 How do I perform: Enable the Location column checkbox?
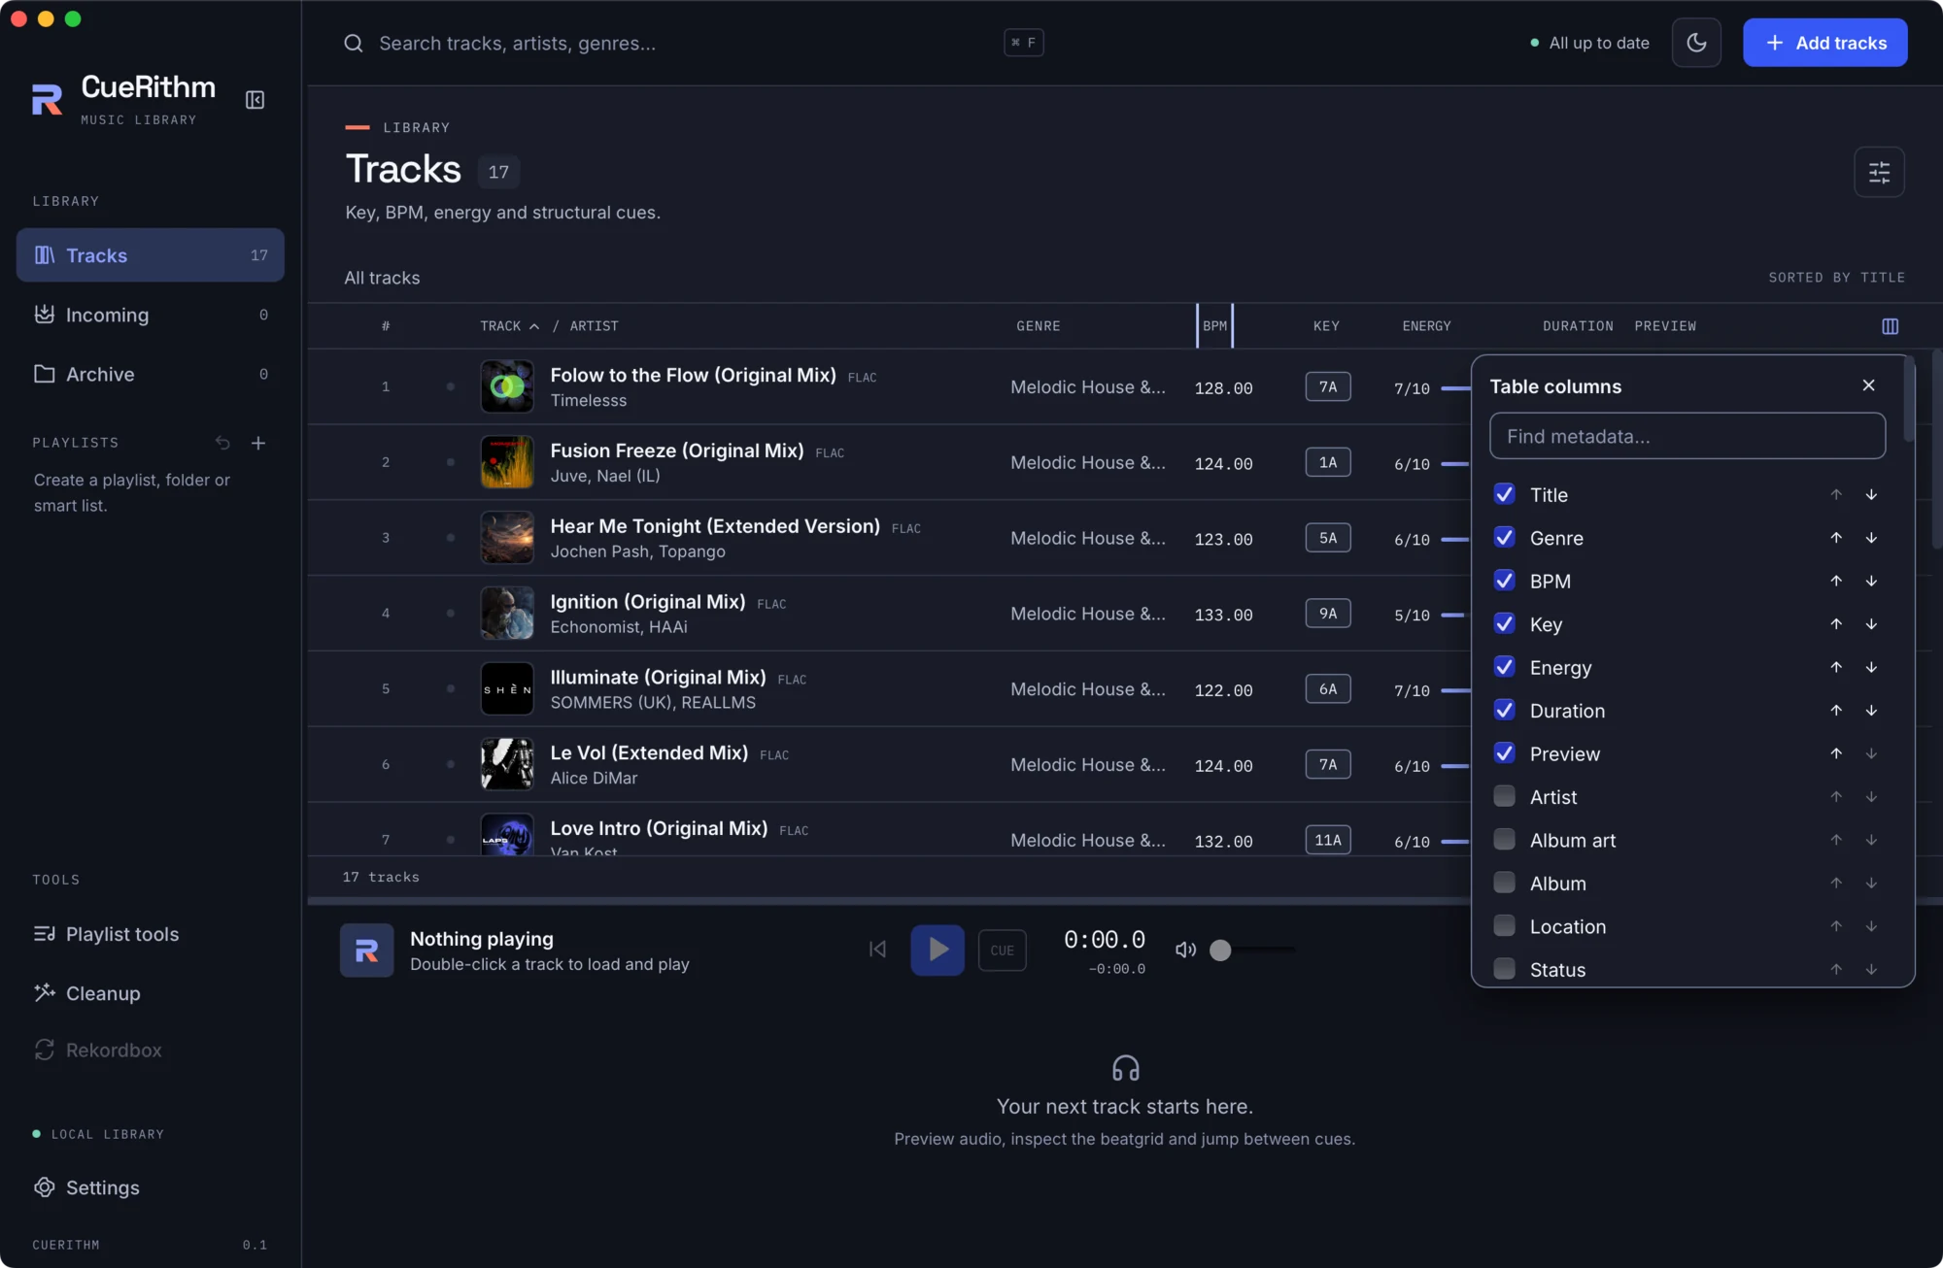pyautogui.click(x=1504, y=926)
